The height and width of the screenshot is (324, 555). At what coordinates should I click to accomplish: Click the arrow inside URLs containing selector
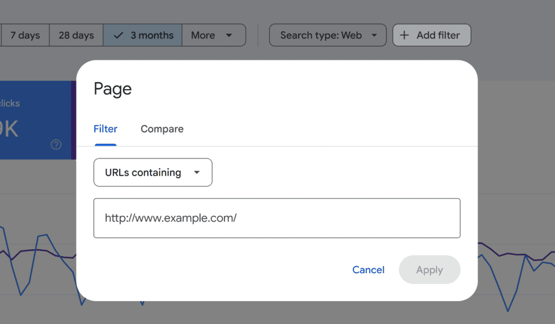click(198, 172)
